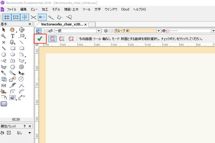Toggle Snap to Angle
215x143 pixels.
(24, 17)
